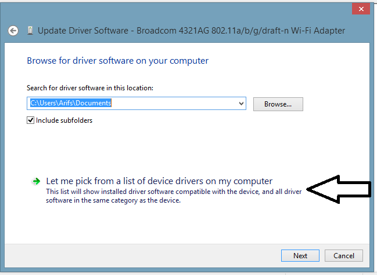Cancel the driver update wizard

click(x=343, y=255)
